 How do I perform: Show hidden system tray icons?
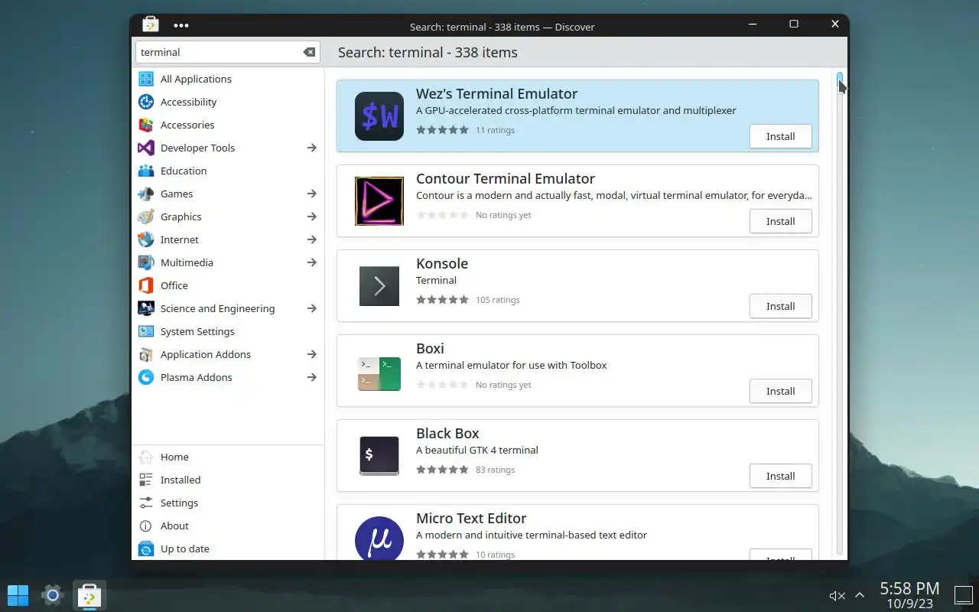pyautogui.click(x=860, y=595)
